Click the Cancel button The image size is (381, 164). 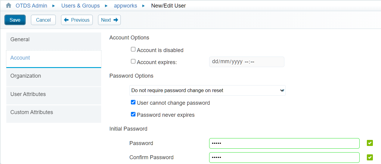pyautogui.click(x=43, y=20)
